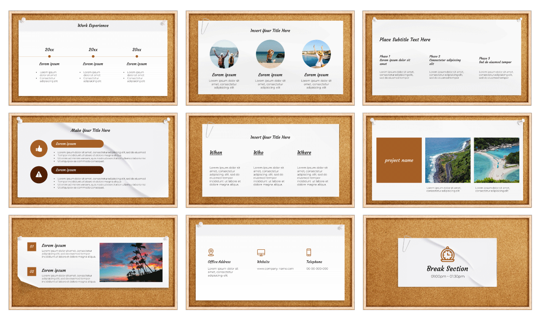Click the location pin icon above Office Address
The width and height of the screenshot is (540, 320).
click(211, 252)
